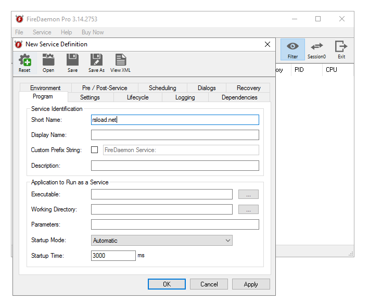
Task: Switch to the Lifecycle tab
Action: (x=138, y=97)
